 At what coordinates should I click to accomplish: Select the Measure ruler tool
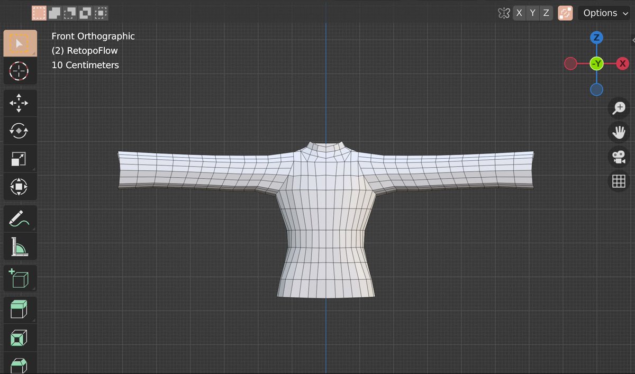20,246
